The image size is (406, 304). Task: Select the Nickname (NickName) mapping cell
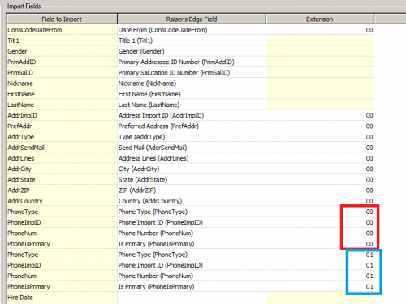tap(192, 83)
